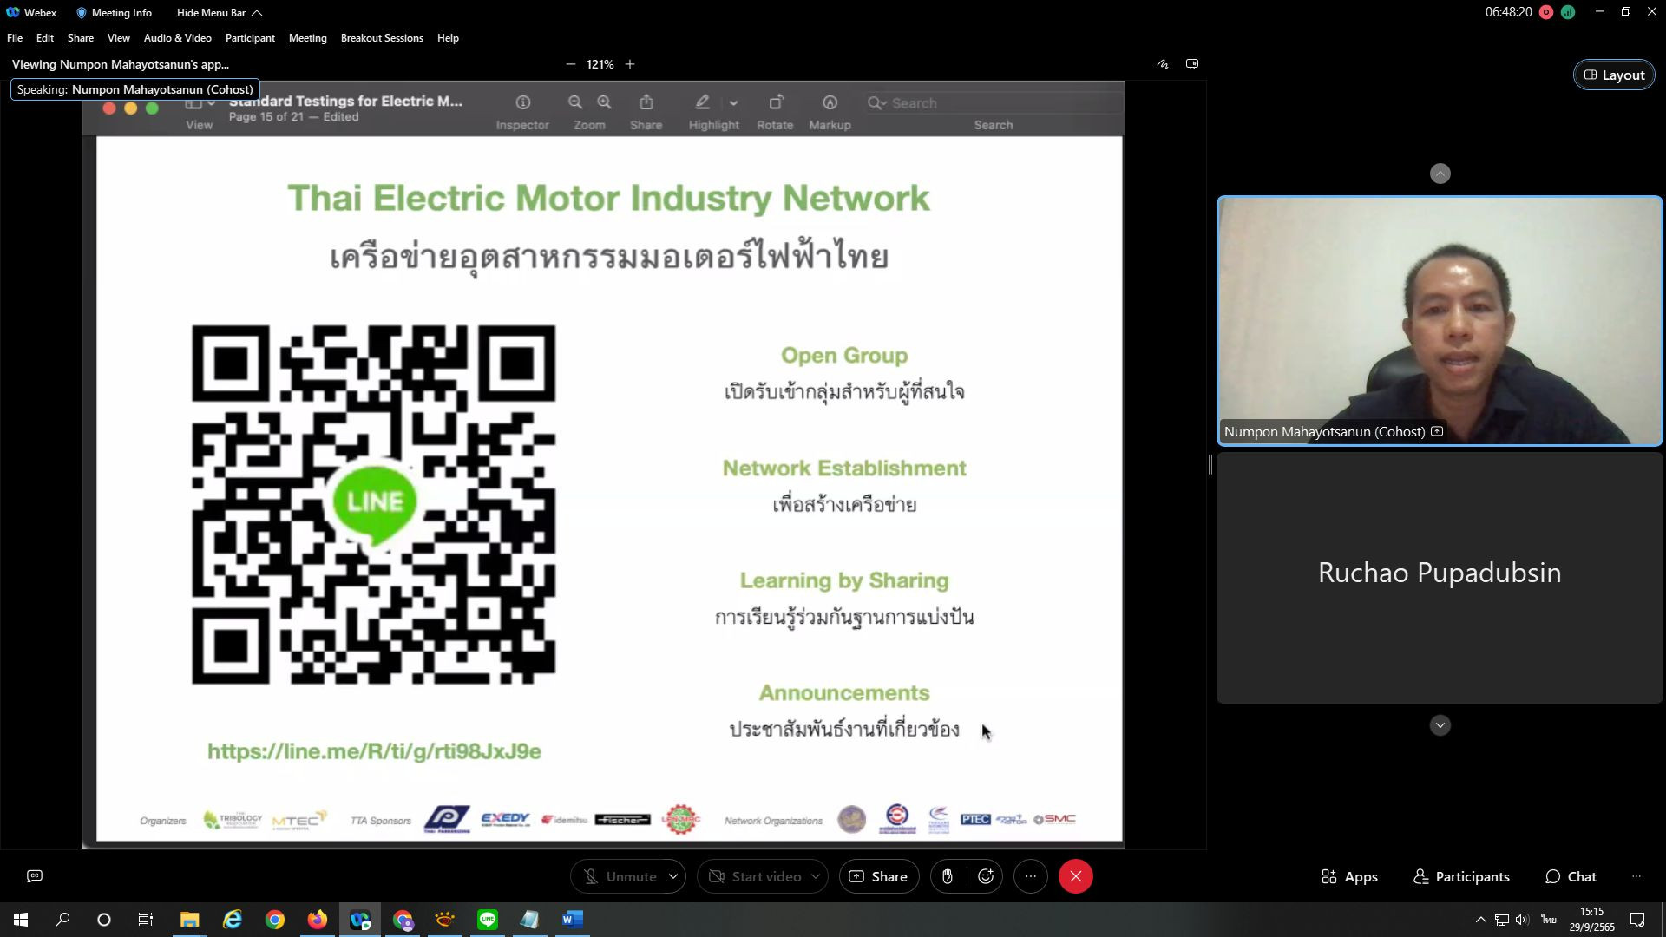Click the LINE QR code on slide

374,505
